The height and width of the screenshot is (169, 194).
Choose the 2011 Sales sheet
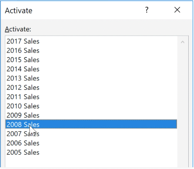(x=91, y=97)
